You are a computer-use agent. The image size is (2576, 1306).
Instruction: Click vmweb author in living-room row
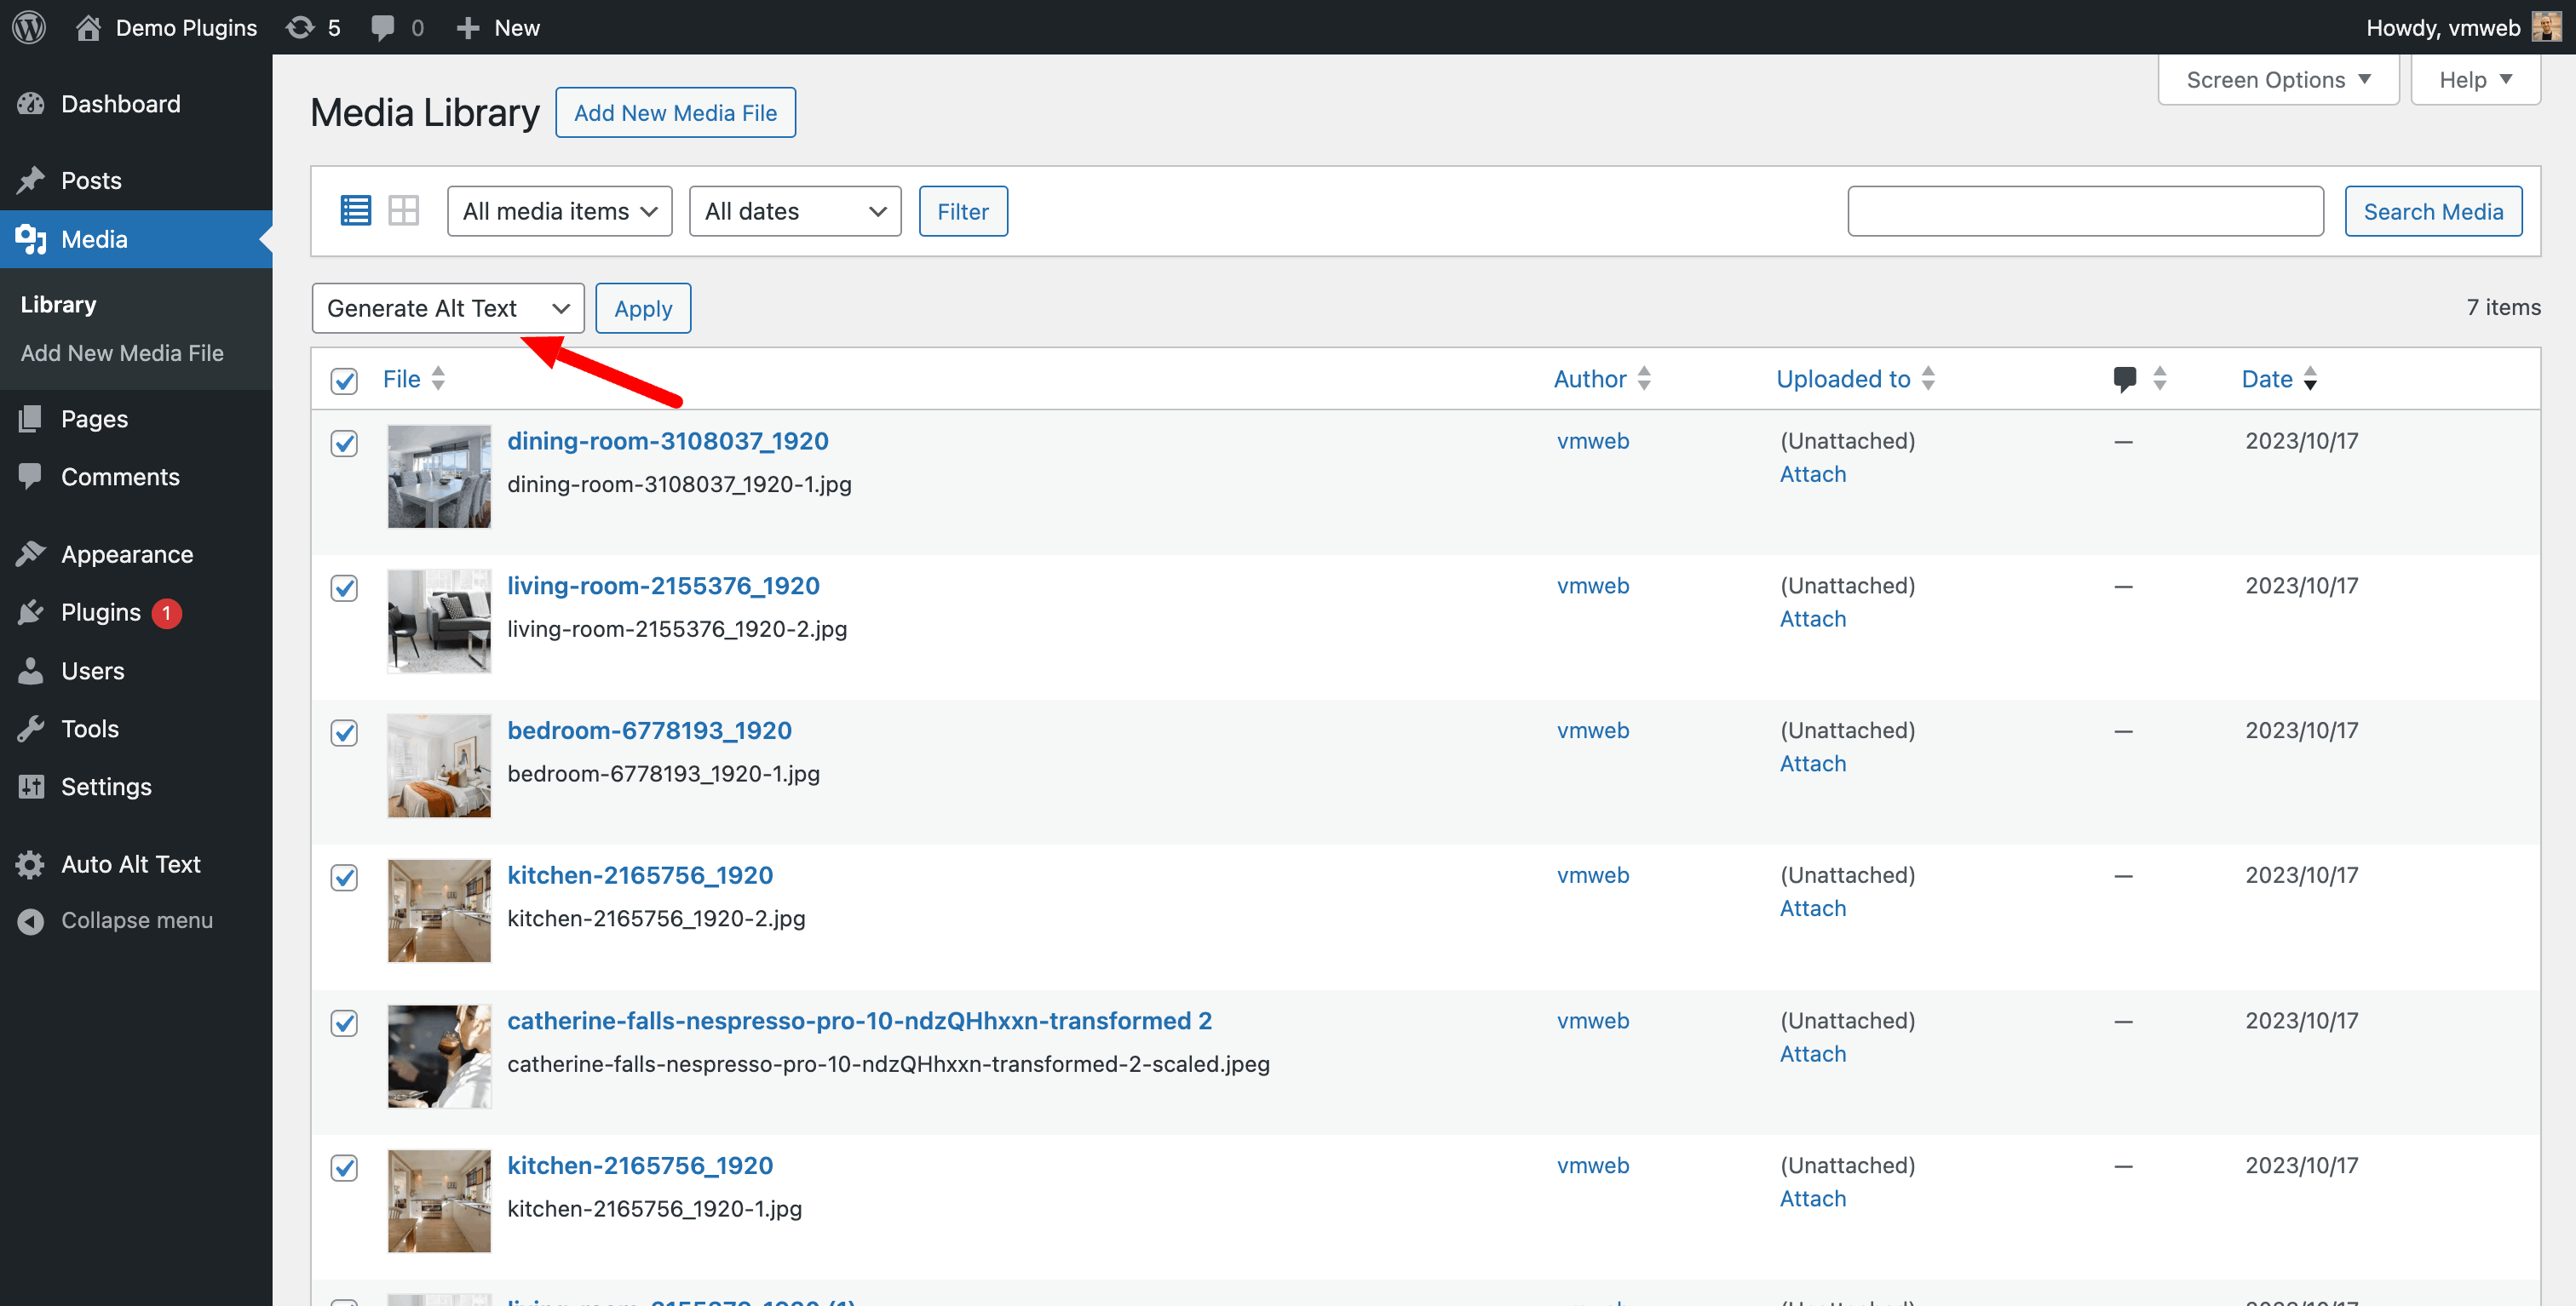click(x=1592, y=585)
